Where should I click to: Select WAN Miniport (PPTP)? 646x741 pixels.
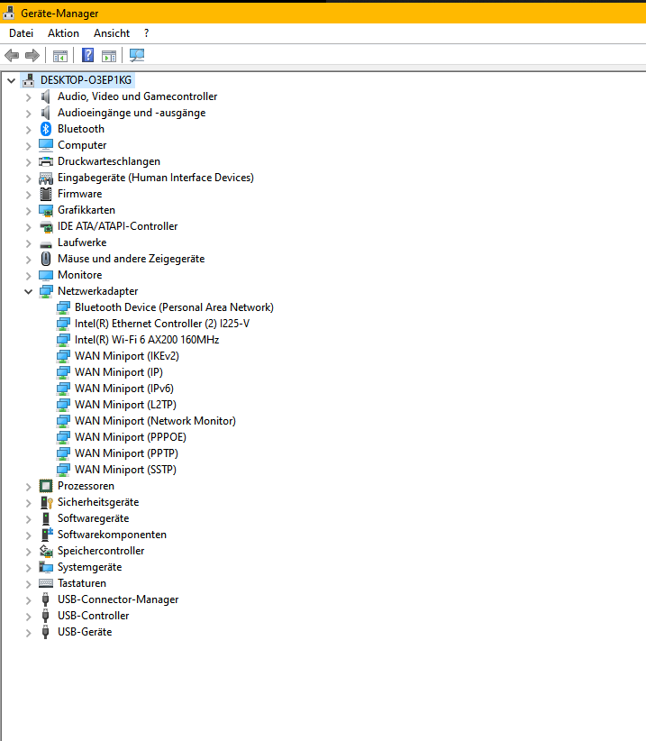(126, 453)
